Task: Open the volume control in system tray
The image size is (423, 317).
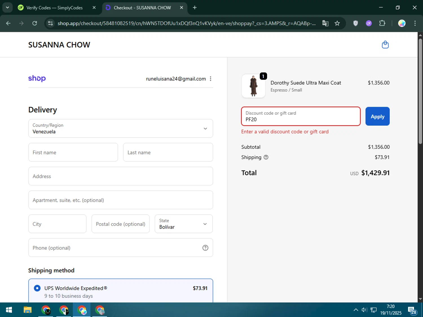Action: [364, 310]
